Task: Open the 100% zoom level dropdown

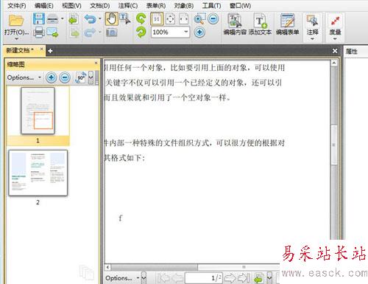Action: [x=185, y=32]
